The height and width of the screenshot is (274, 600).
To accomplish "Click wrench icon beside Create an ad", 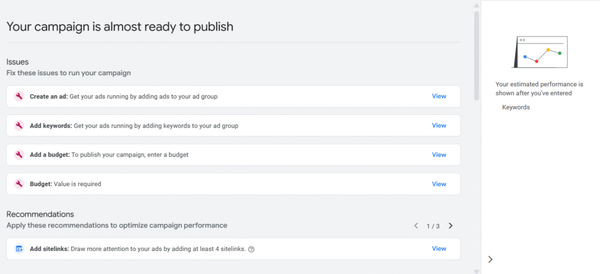I will [19, 96].
